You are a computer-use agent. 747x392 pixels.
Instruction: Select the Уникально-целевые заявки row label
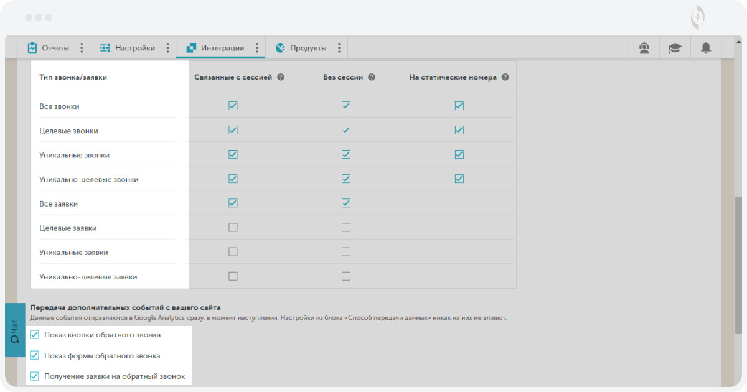(88, 277)
